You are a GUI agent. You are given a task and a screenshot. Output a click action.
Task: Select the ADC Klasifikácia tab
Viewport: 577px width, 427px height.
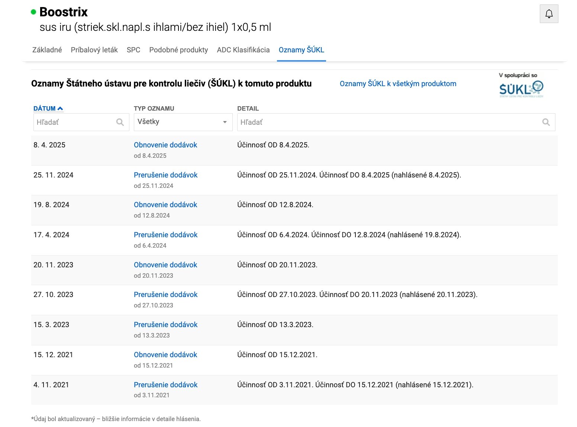tap(243, 50)
